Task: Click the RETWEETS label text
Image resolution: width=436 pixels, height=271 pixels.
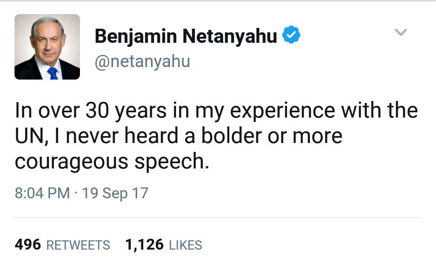Action: coord(78,245)
